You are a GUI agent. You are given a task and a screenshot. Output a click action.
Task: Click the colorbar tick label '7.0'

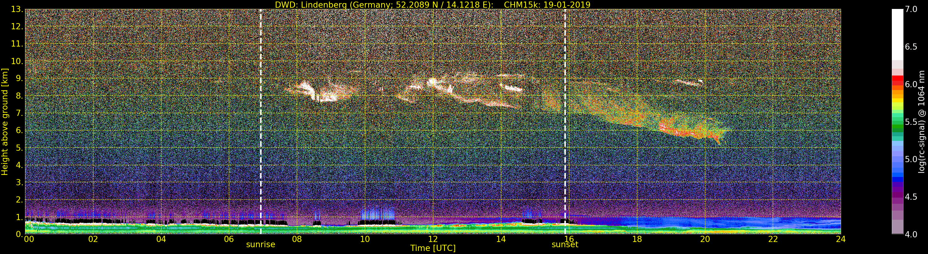(x=911, y=9)
